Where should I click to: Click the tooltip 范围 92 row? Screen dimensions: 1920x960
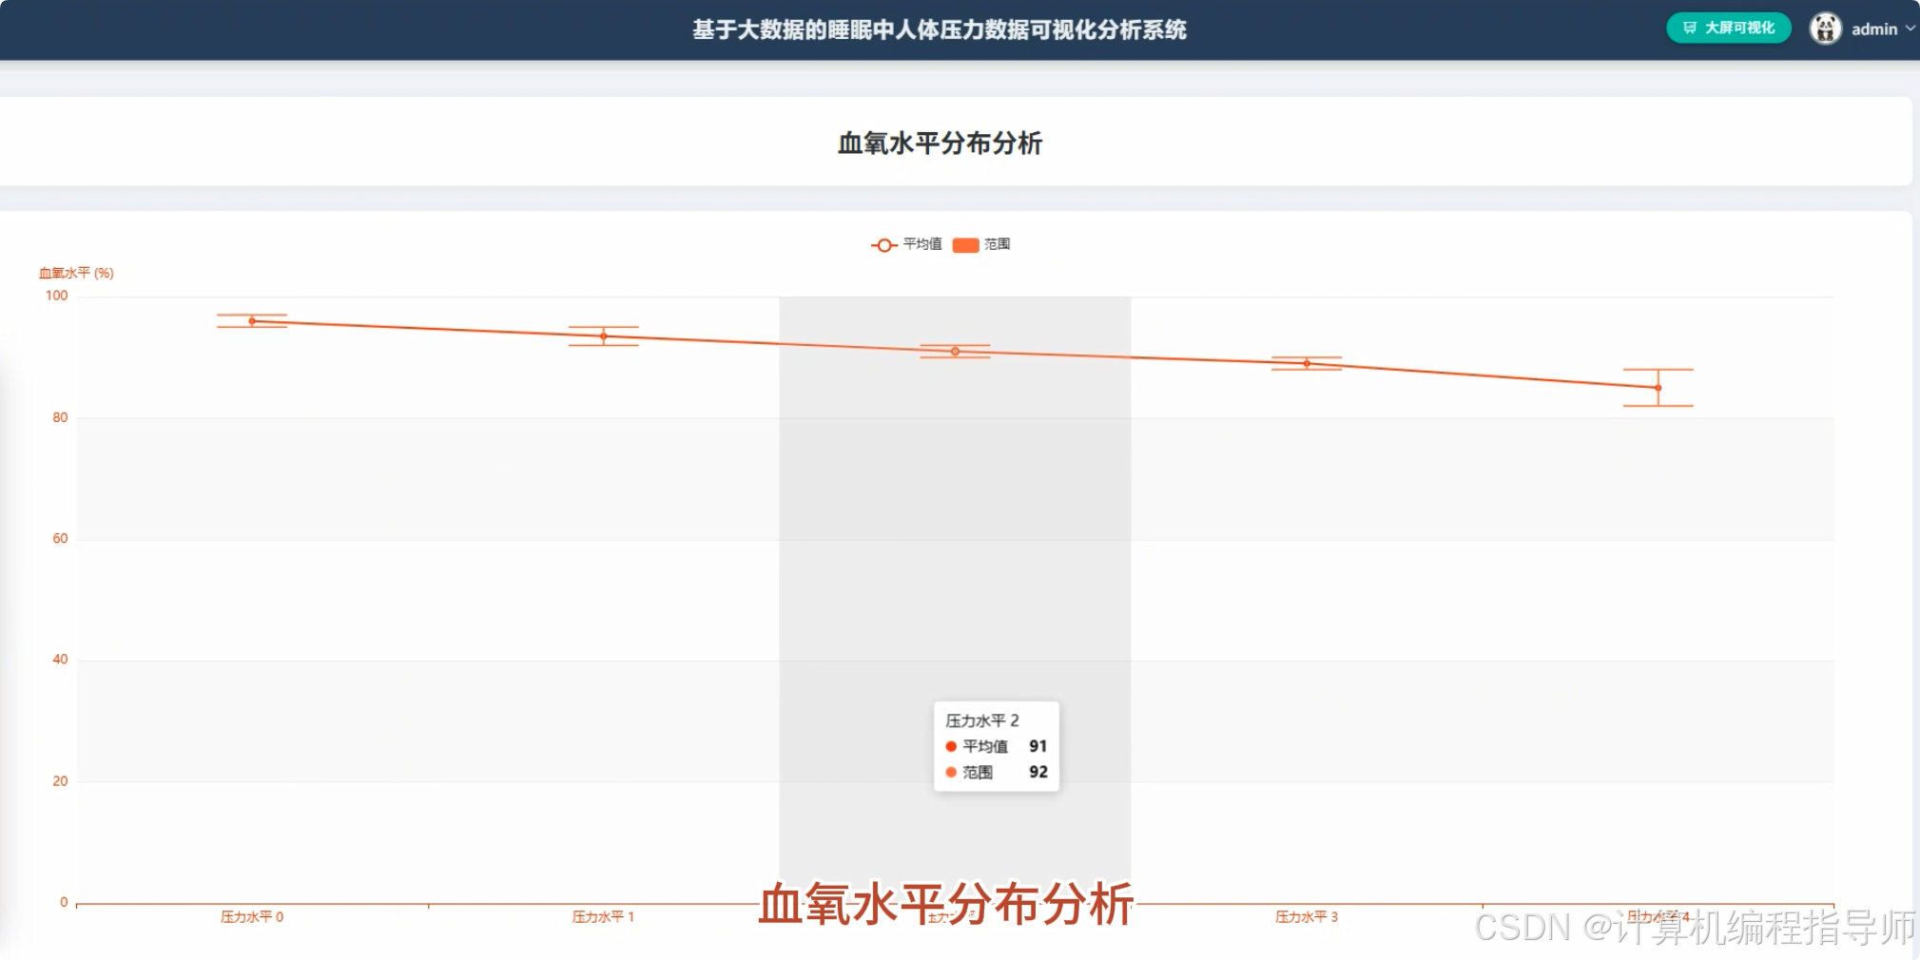996,772
